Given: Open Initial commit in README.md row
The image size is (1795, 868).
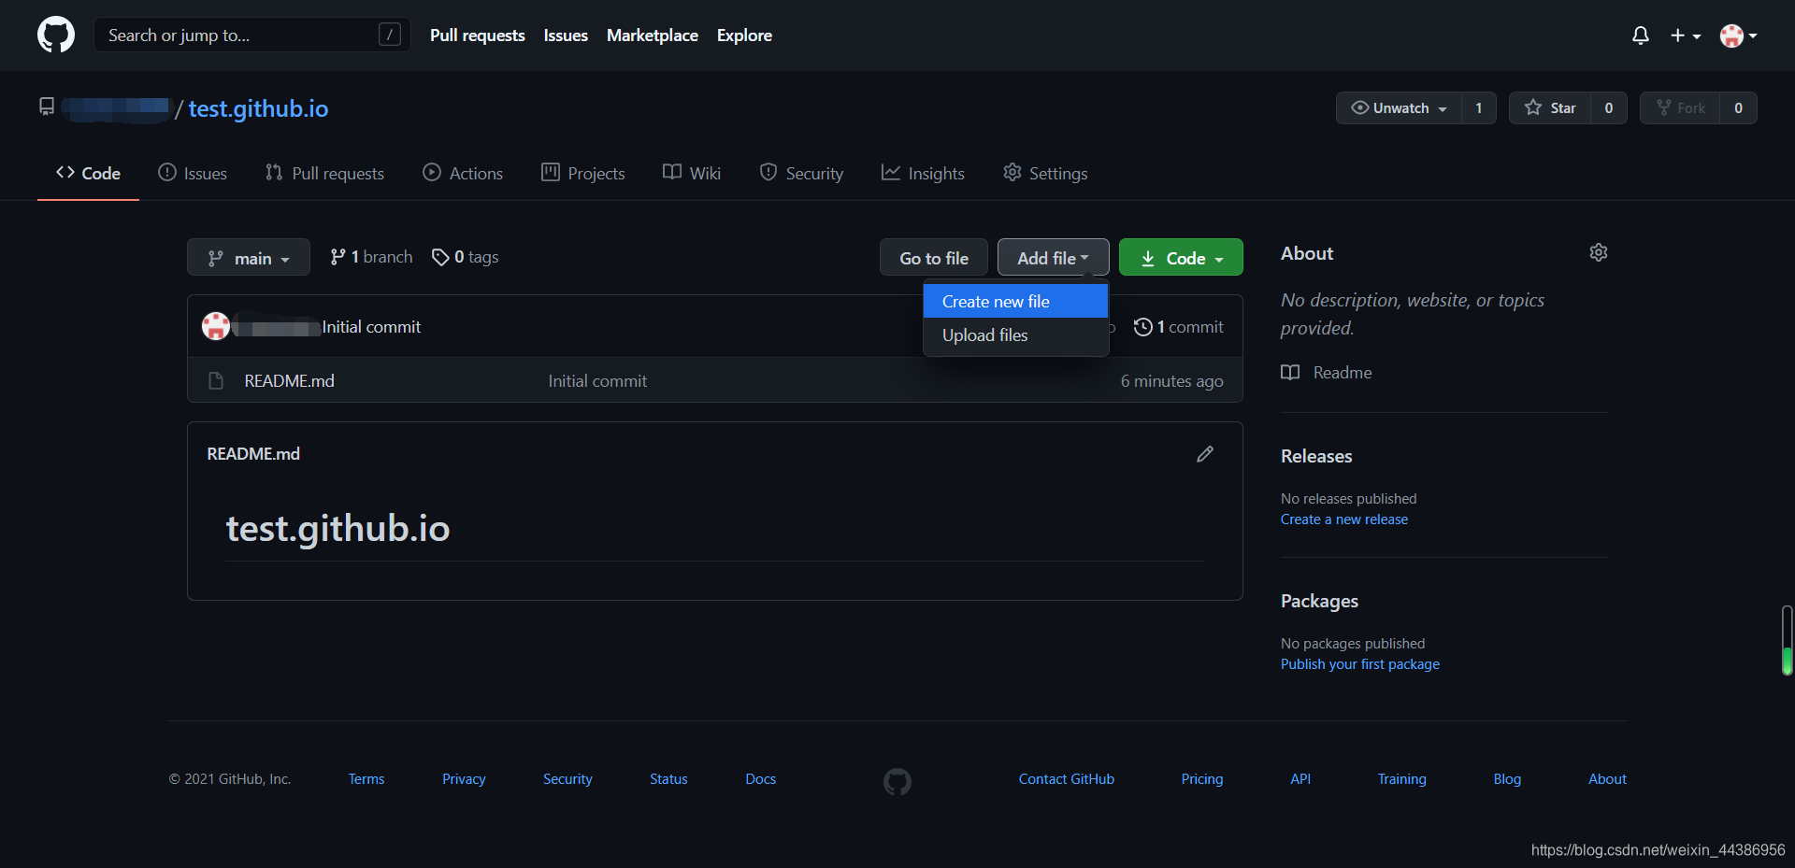Looking at the screenshot, I should pyautogui.click(x=597, y=381).
